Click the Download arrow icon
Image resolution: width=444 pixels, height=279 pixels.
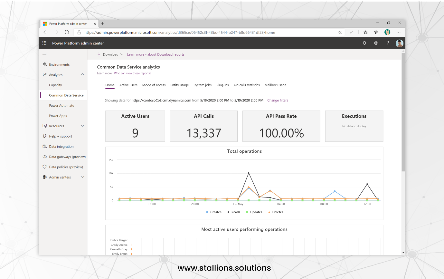click(x=99, y=54)
